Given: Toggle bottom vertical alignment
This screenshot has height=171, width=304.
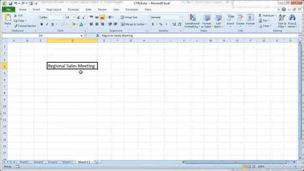Looking at the screenshot, I should tap(103, 17).
